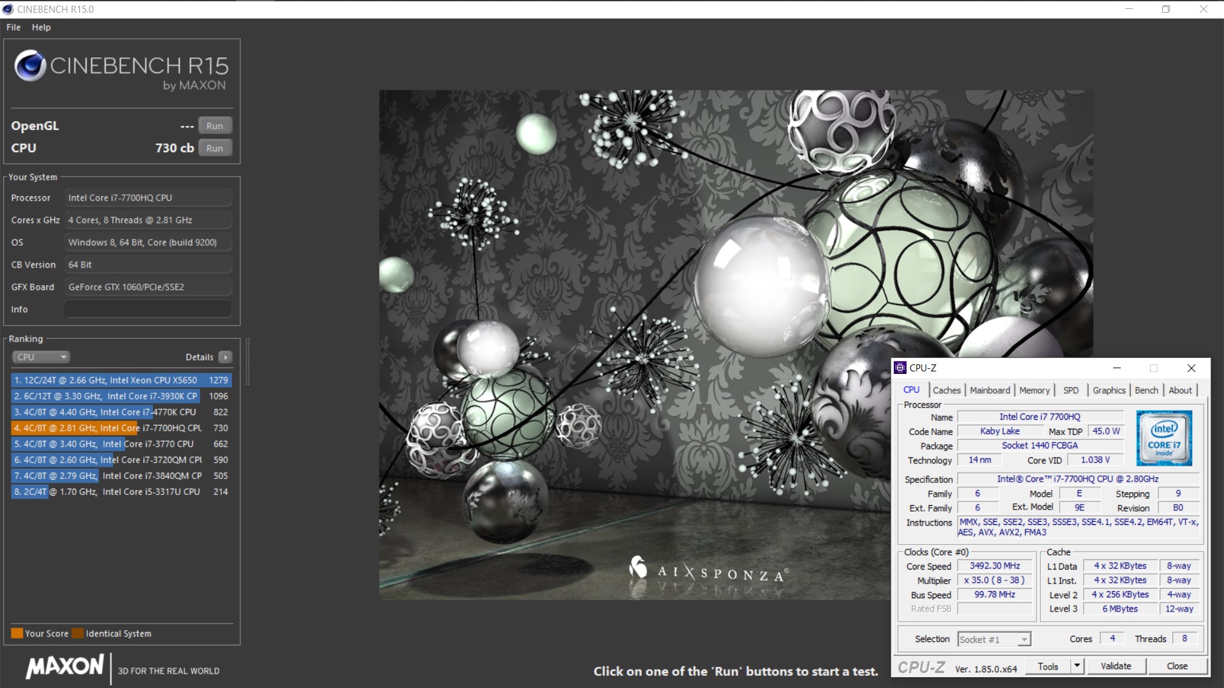
Task: Click the Tools button in CPU-Z
Action: coord(1047,666)
